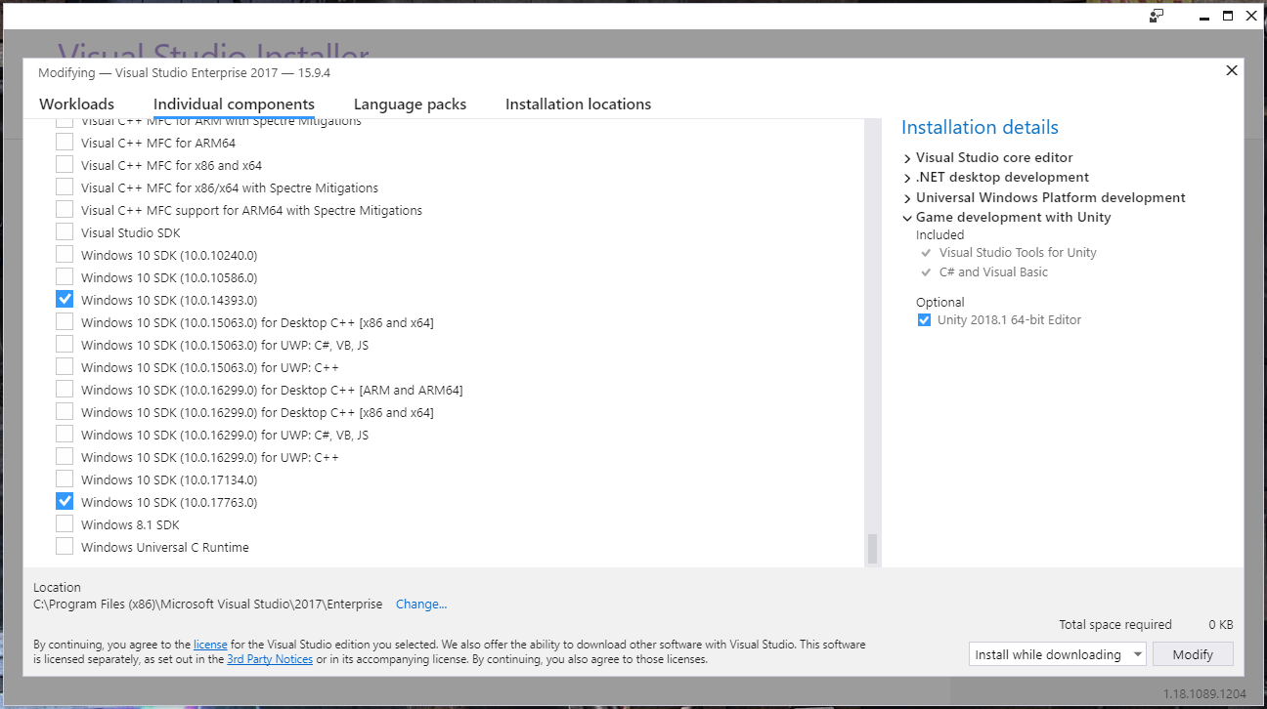The height and width of the screenshot is (709, 1267).
Task: Uncheck Unity 2018.1 64-bit Editor option
Action: click(924, 320)
